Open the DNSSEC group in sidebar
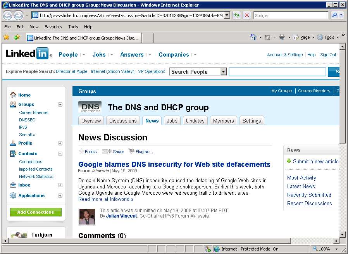 [27, 120]
